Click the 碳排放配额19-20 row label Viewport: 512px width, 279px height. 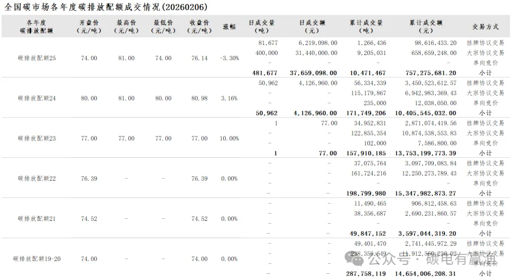pyautogui.click(x=37, y=259)
